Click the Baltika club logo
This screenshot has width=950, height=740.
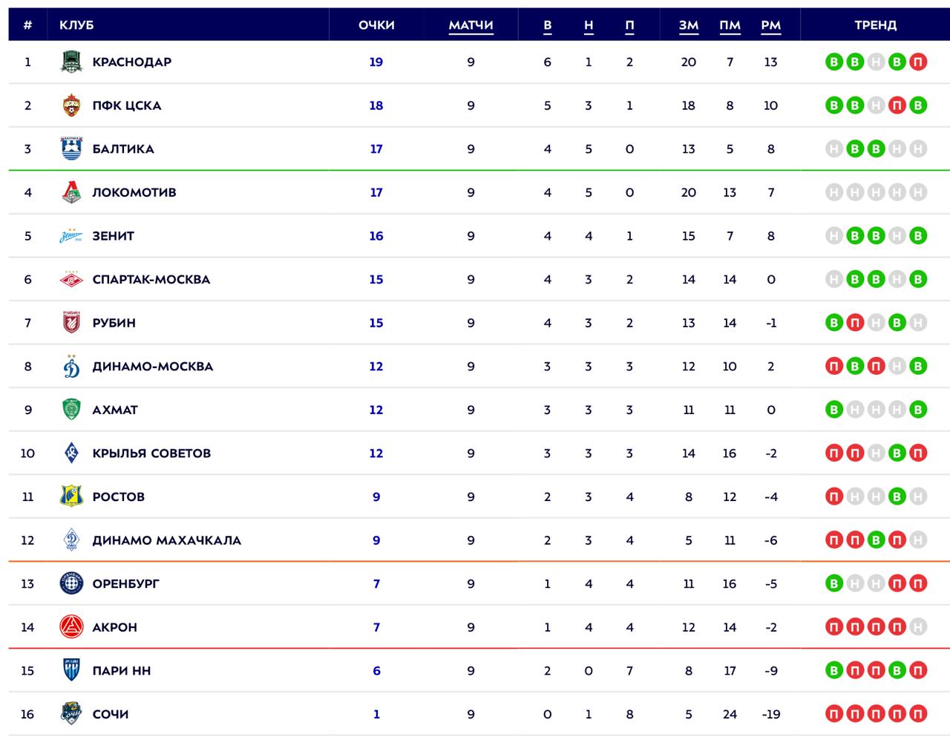pyautogui.click(x=72, y=149)
